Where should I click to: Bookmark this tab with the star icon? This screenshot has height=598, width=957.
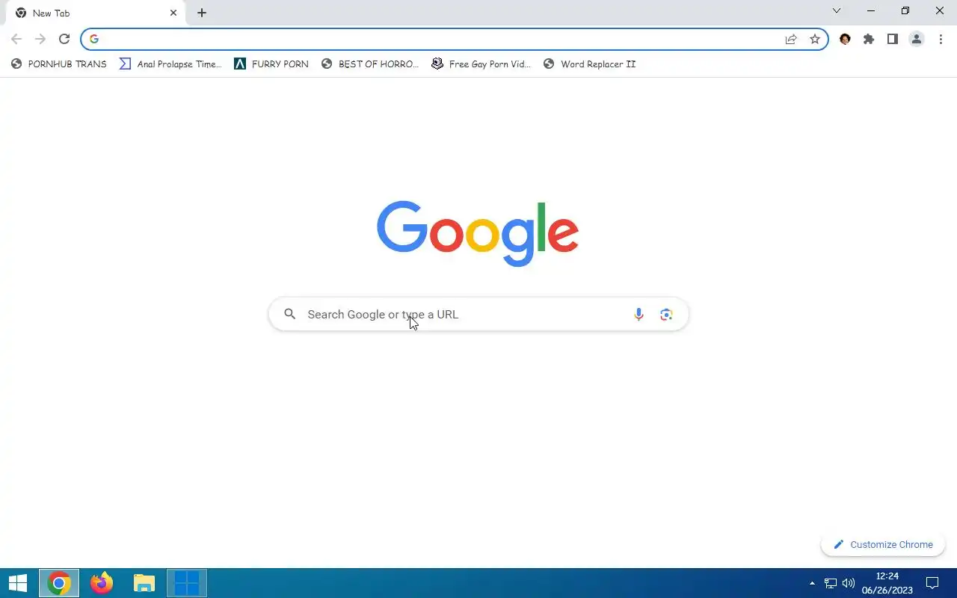[x=815, y=39]
